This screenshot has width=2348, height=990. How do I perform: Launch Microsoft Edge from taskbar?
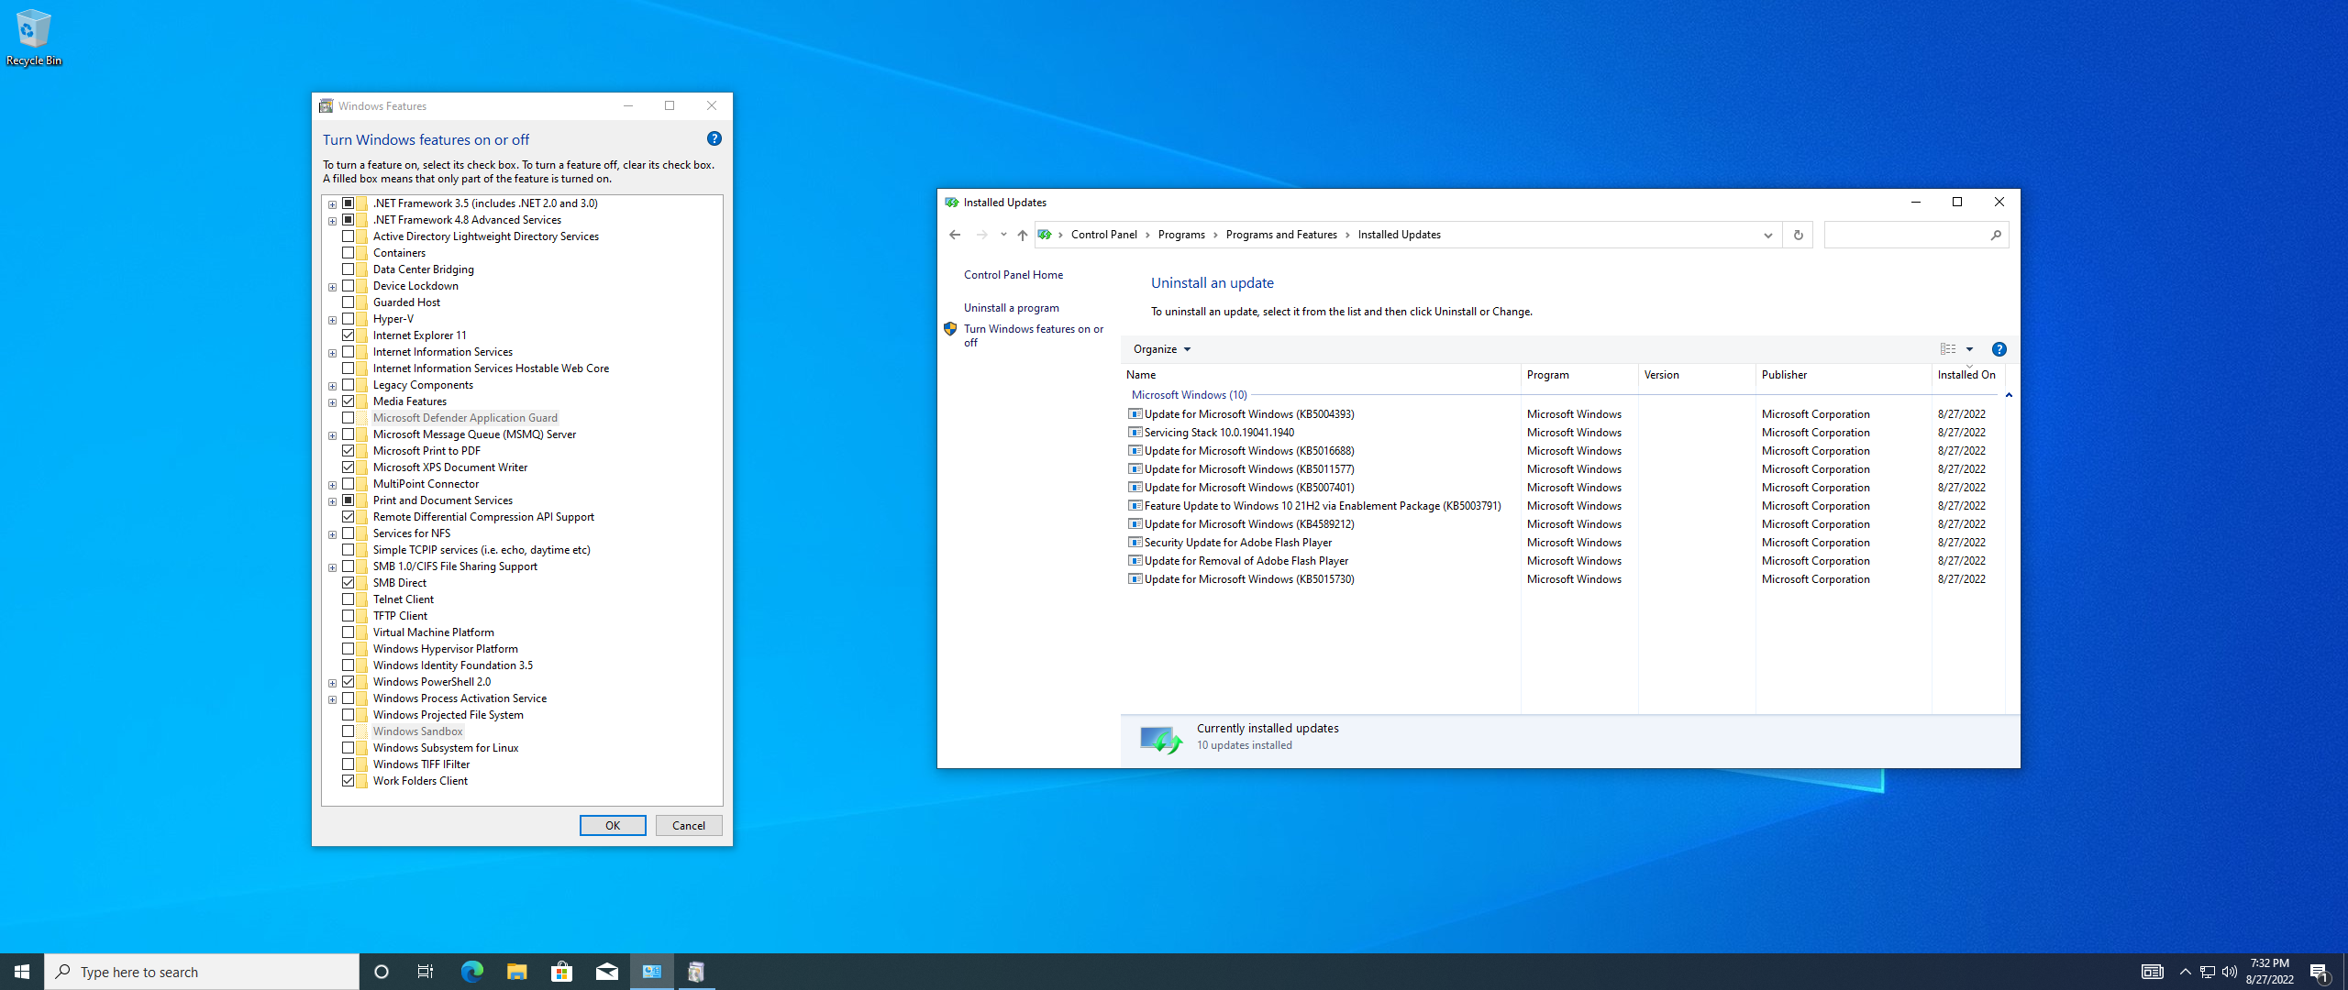coord(471,972)
